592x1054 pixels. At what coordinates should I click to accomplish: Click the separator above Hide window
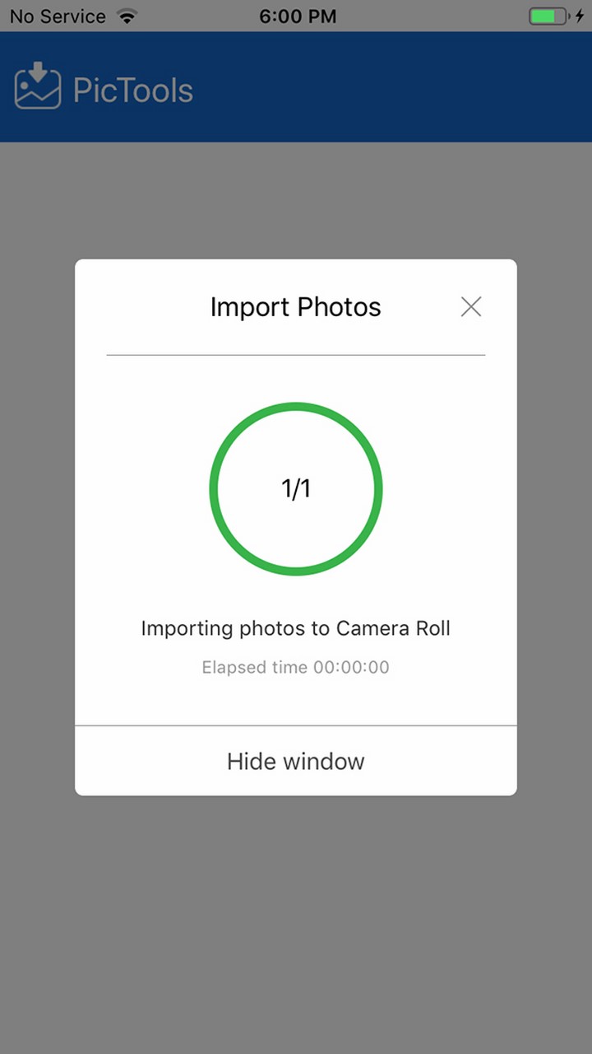[296, 725]
